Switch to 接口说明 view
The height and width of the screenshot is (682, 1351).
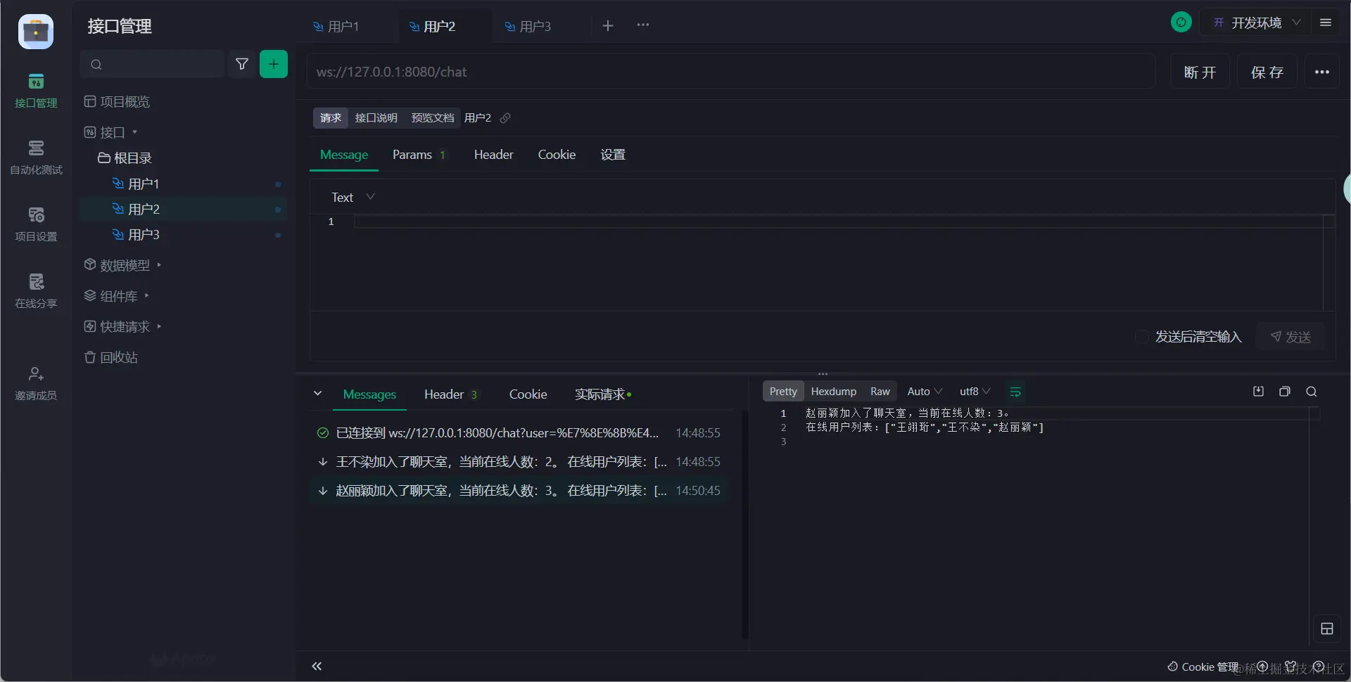point(376,118)
